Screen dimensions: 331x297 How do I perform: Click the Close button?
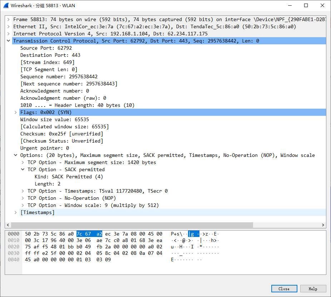click(x=284, y=288)
